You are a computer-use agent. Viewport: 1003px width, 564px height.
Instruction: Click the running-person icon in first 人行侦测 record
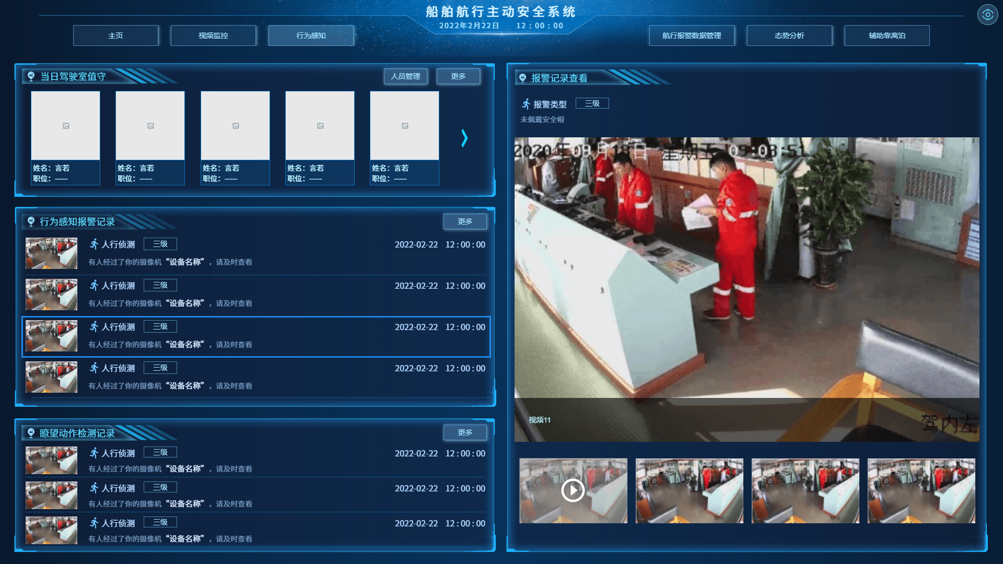click(94, 244)
